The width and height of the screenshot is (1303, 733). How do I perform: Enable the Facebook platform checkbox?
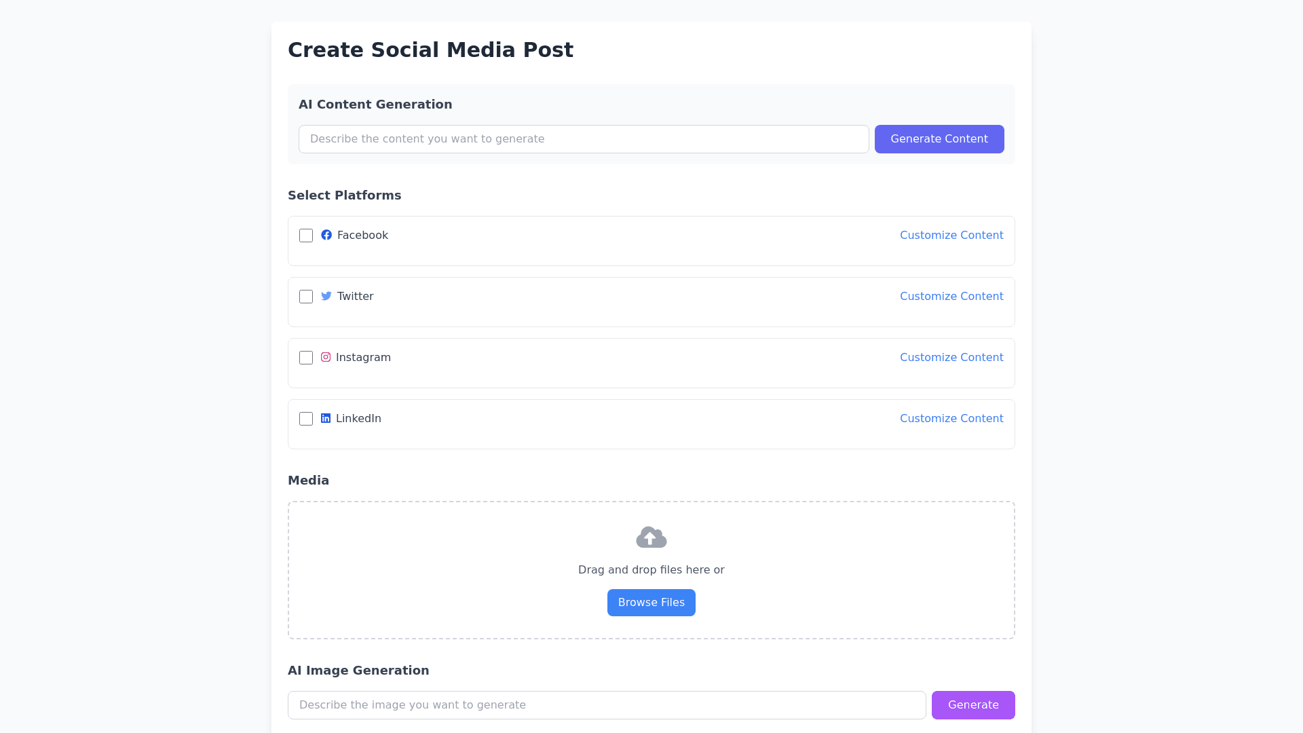click(x=306, y=236)
